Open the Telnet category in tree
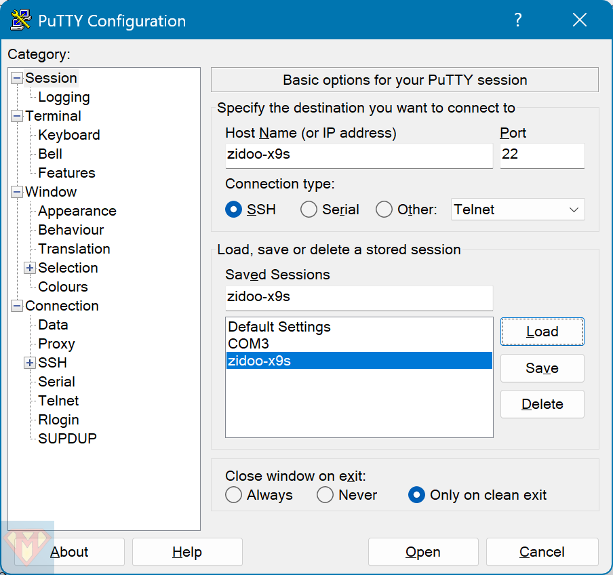Image resolution: width=613 pixels, height=575 pixels. (58, 401)
